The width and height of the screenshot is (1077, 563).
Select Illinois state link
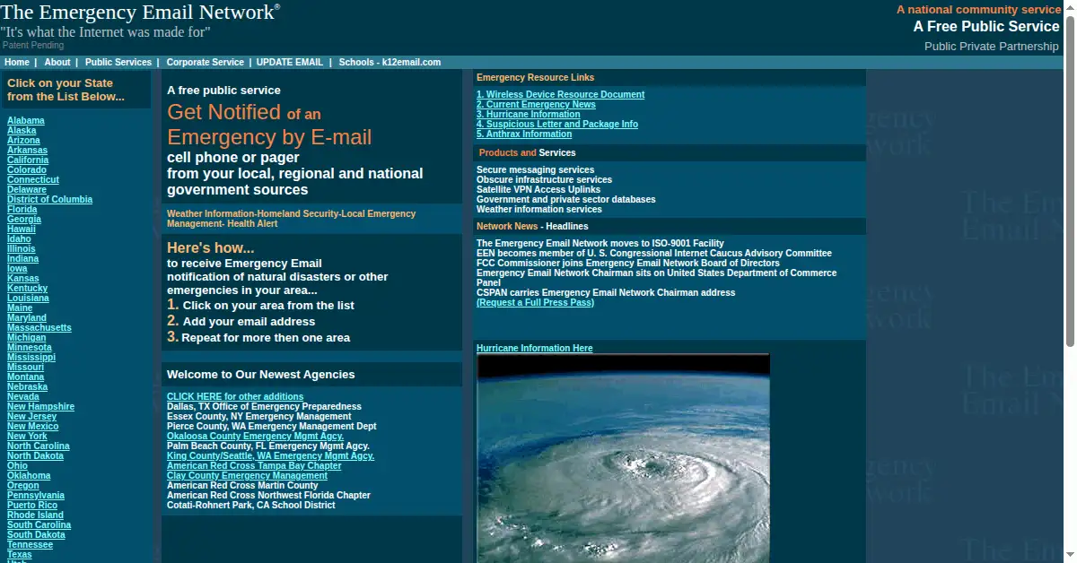pyautogui.click(x=22, y=248)
